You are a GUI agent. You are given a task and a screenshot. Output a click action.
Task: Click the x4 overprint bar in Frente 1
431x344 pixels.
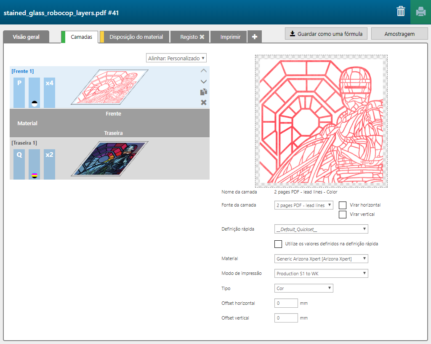click(50, 92)
